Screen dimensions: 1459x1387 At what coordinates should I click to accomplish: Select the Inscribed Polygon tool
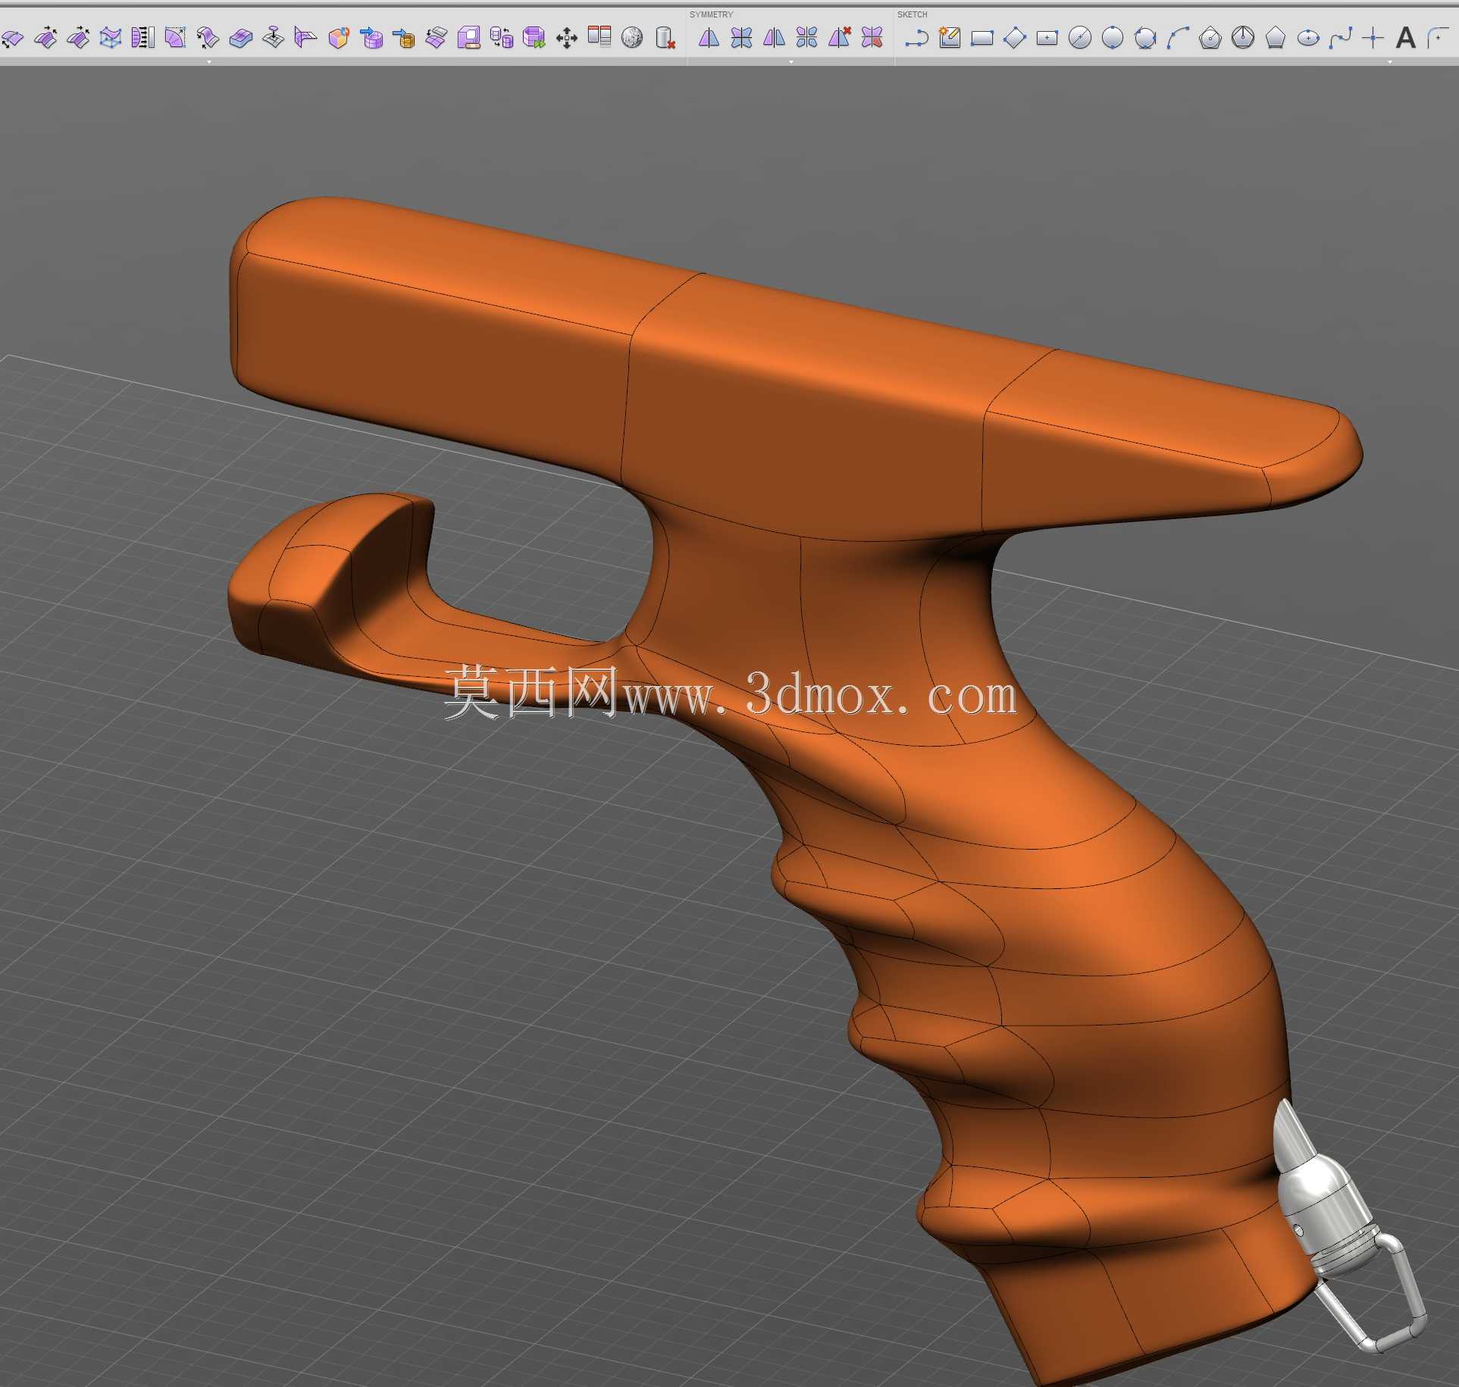(x=1243, y=38)
